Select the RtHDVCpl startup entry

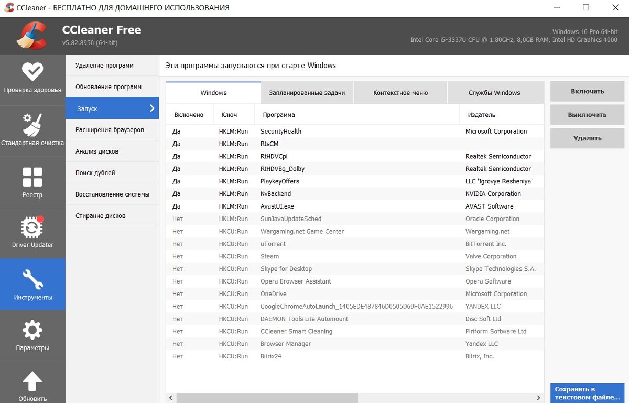(355, 156)
